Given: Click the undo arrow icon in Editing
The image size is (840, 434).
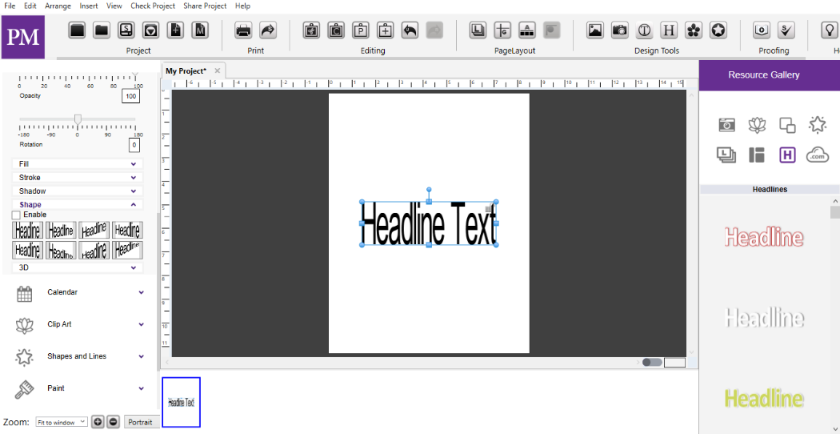Looking at the screenshot, I should [x=410, y=30].
